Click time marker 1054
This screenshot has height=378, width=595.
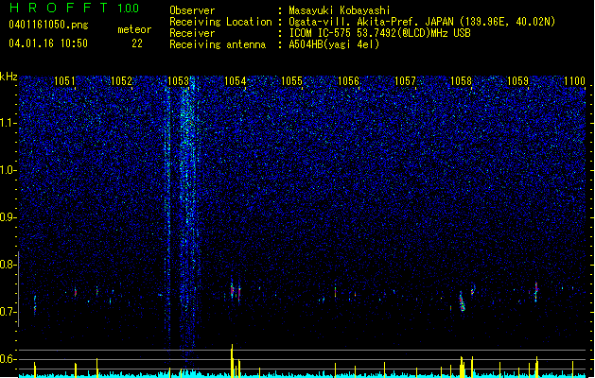pyautogui.click(x=235, y=81)
